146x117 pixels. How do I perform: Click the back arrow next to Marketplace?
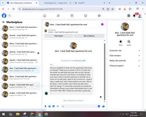click(x=4, y=22)
